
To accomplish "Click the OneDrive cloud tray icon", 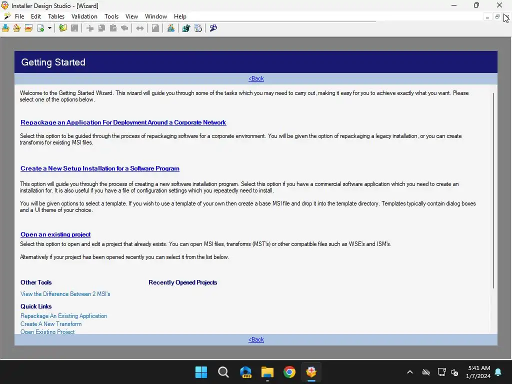I will coord(426,372).
